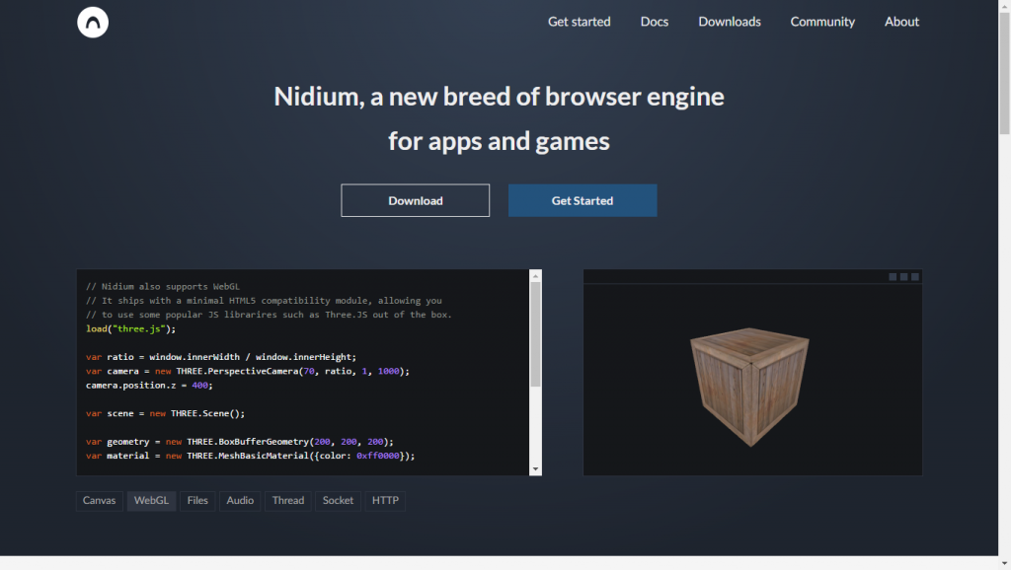Click the middle square in preview title bar
The height and width of the screenshot is (570, 1011).
[x=904, y=277]
